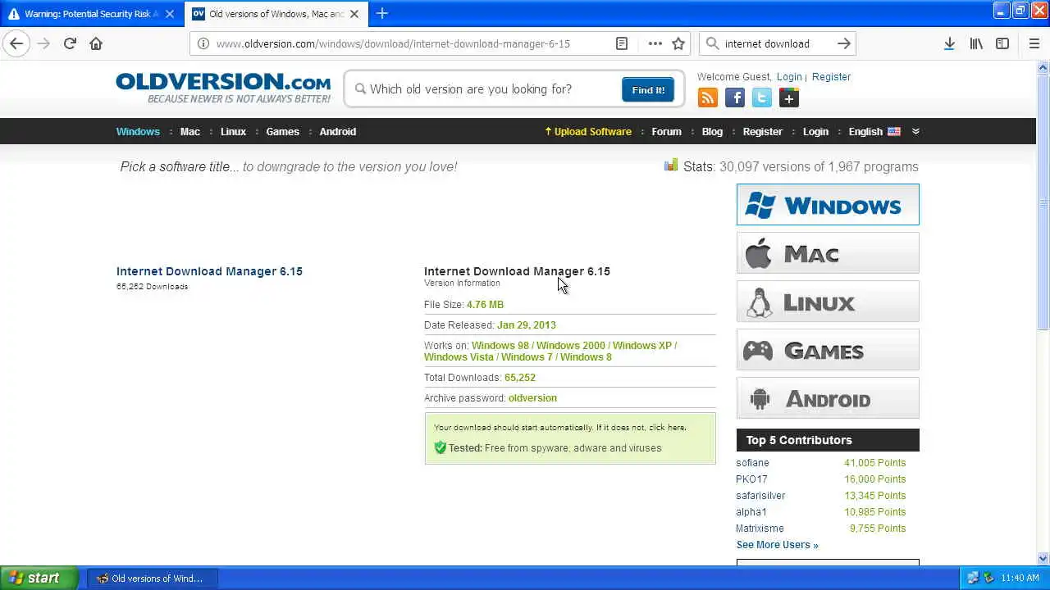
Task: Reload the current page
Action: pyautogui.click(x=70, y=43)
